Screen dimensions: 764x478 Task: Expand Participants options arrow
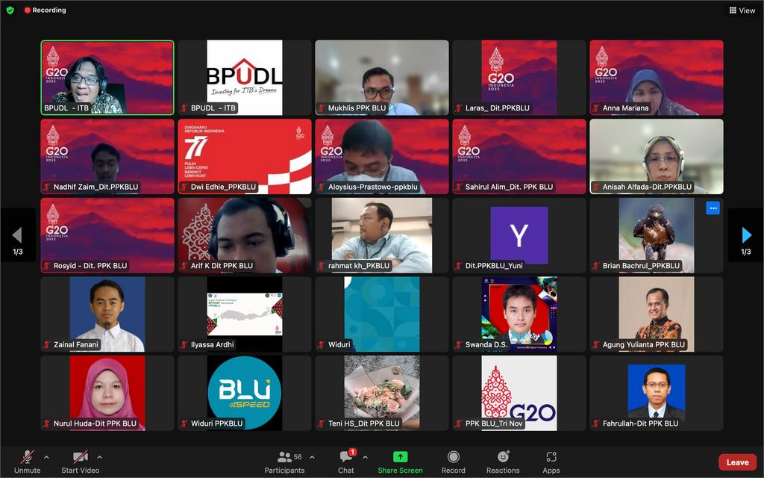[x=312, y=457]
